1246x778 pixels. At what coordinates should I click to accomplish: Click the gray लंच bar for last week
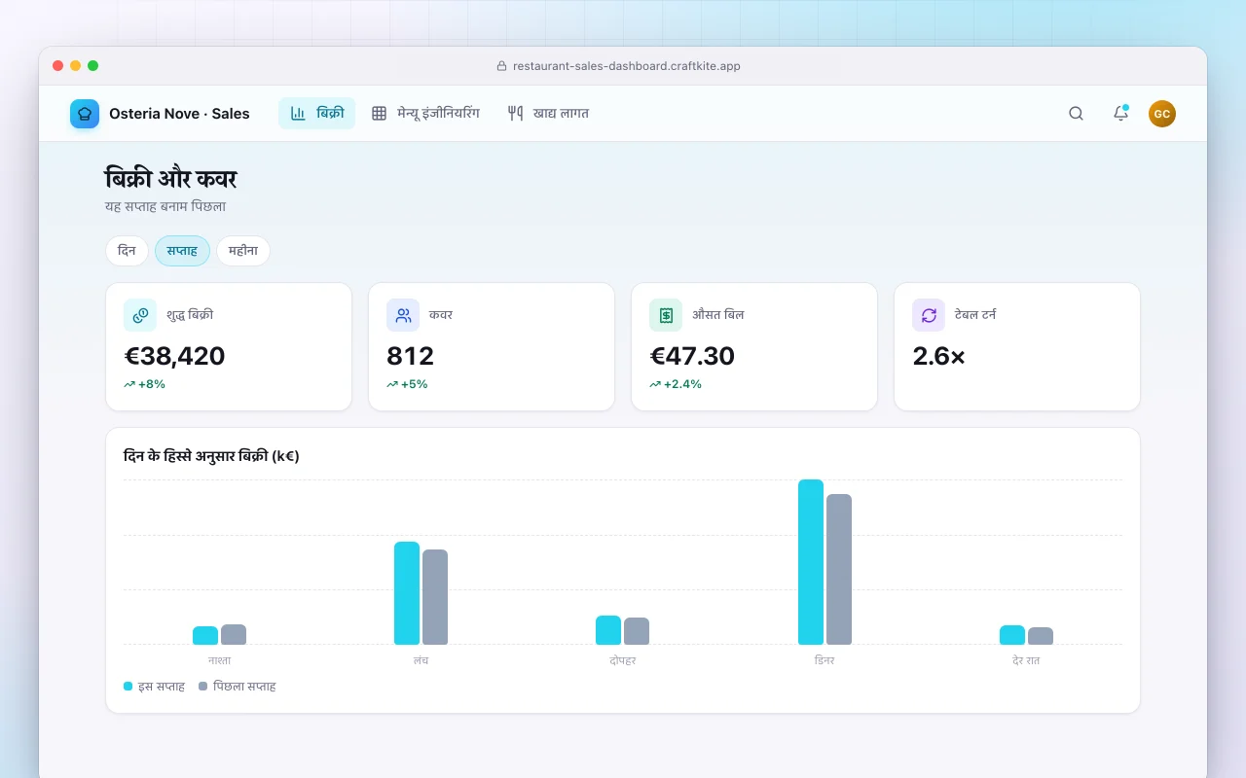coord(435,597)
